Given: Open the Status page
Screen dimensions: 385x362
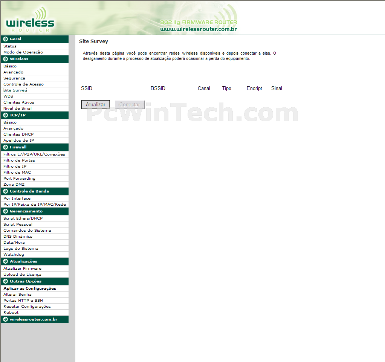Looking at the screenshot, I should tap(10, 46).
